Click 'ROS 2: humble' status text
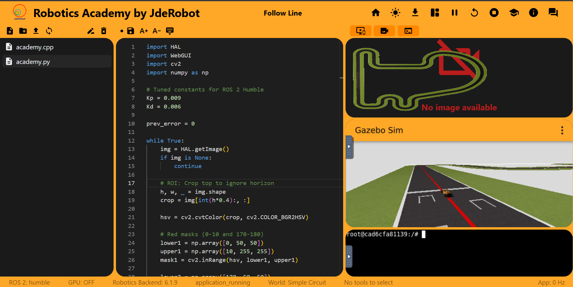Screen dimensions: 573x287 (x=29, y=283)
